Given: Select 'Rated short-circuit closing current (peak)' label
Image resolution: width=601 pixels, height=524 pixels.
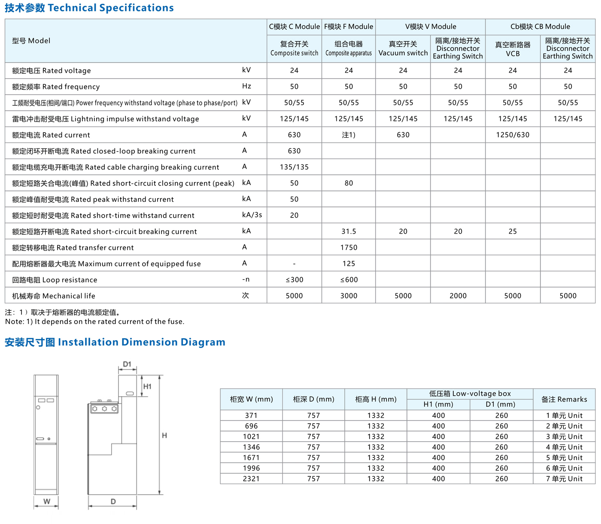Looking at the screenshot, I should click(123, 183).
